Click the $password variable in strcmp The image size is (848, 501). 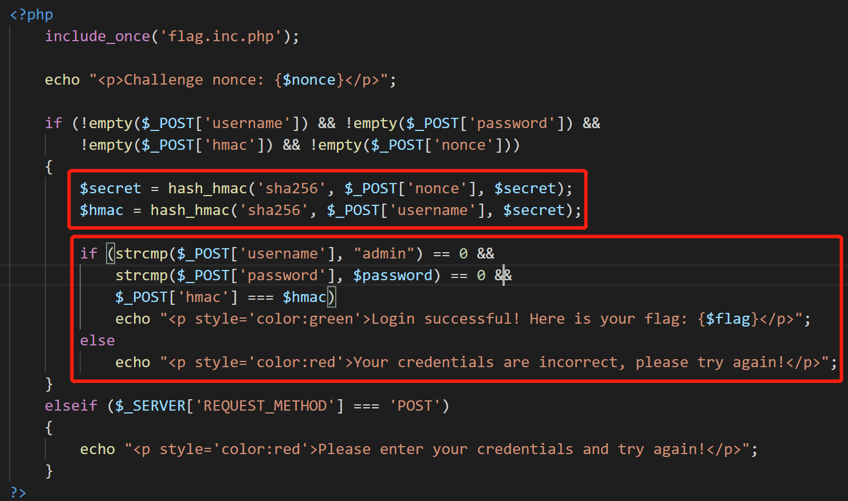[x=392, y=275]
